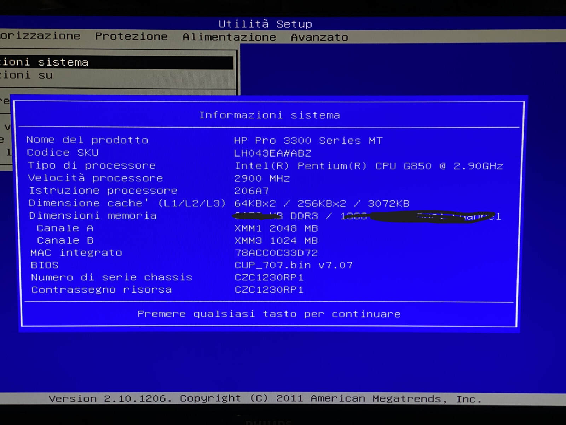566x425 pixels.
Task: Click the 'Dimensione cache (L1/L2/L3)' label
Action: pos(127,203)
